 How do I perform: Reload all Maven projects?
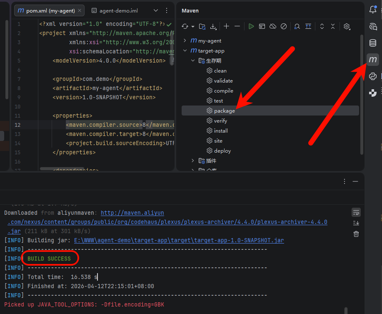point(185,26)
